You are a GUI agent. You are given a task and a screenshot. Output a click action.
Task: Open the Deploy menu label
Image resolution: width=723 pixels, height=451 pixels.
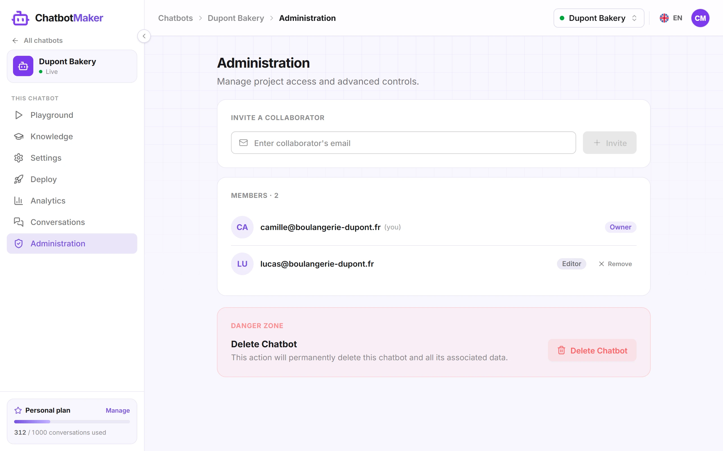tap(43, 179)
